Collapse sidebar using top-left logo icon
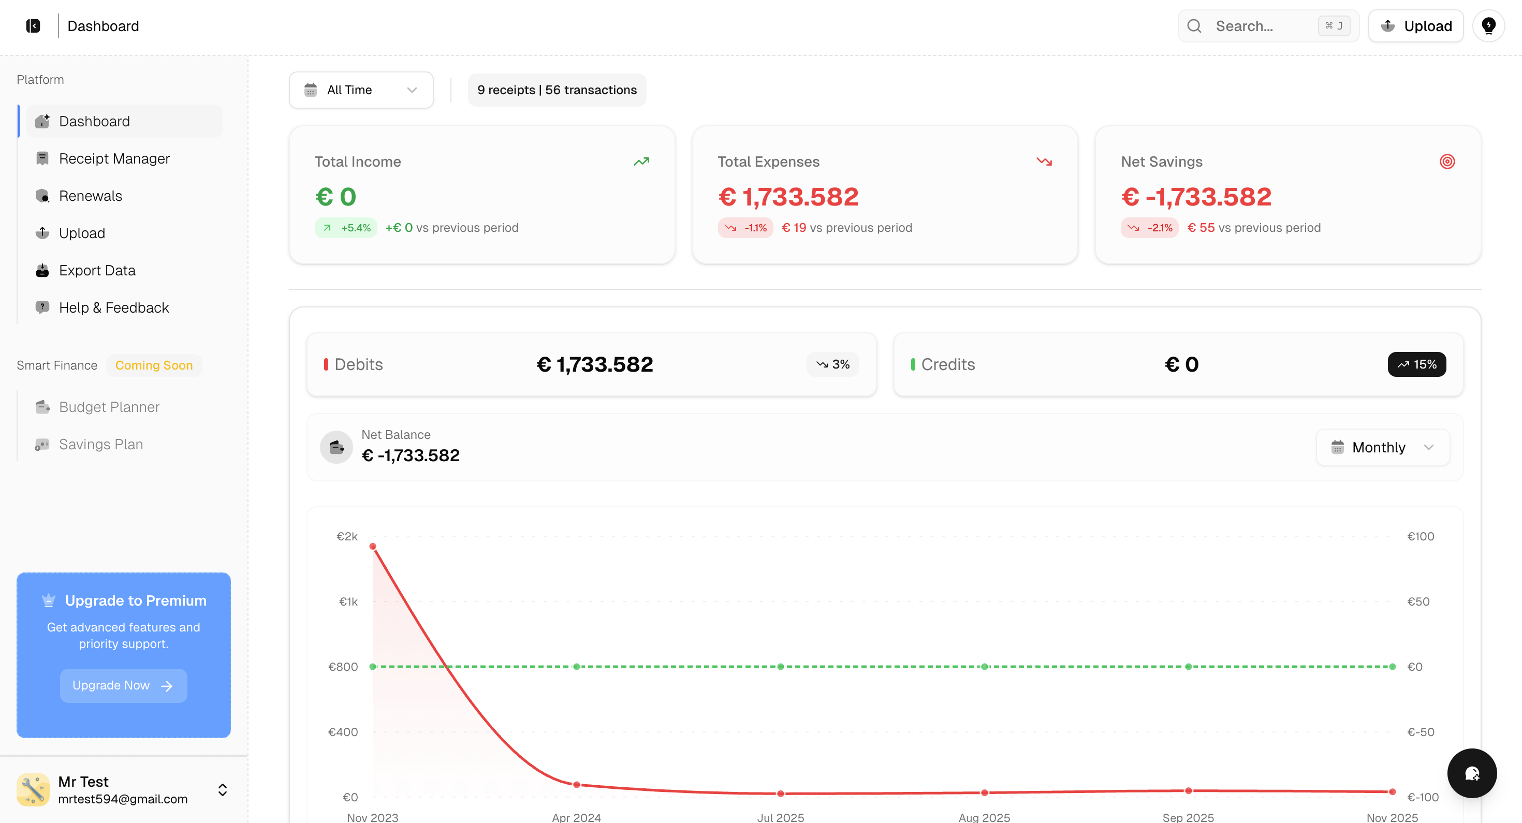Viewport: 1522px width, 823px height. (33, 26)
